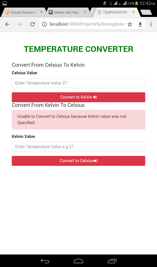Image resolution: width=157 pixels, height=267 pixels.
Task: Open a new browser tab
Action: [x=146, y=12]
